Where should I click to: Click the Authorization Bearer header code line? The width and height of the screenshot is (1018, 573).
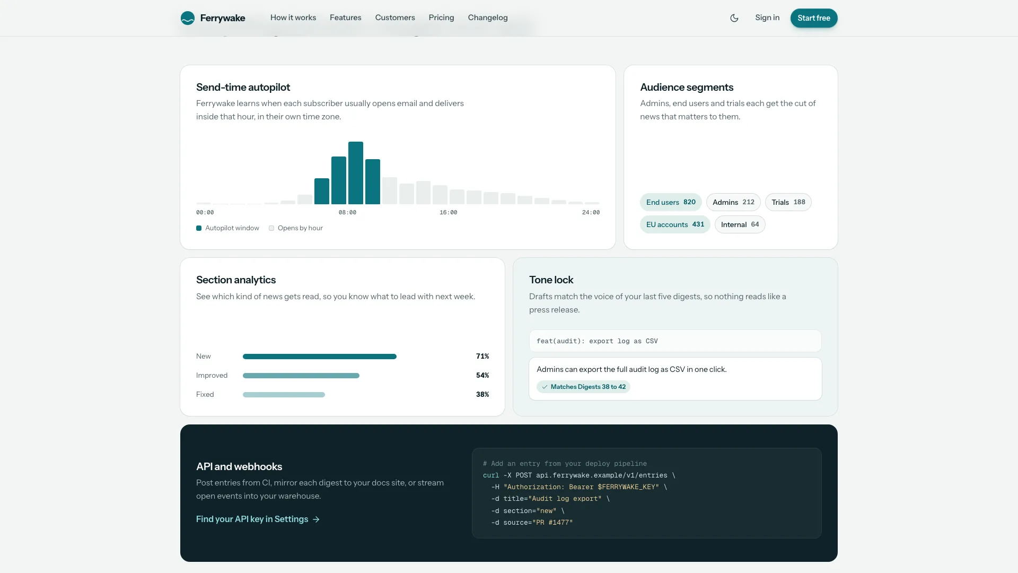(x=579, y=487)
